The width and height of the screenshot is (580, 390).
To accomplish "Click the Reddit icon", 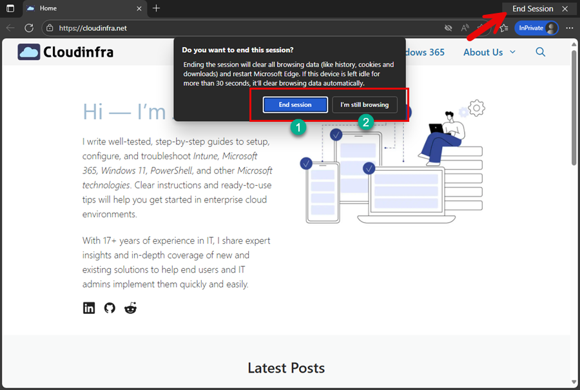I will (130, 308).
